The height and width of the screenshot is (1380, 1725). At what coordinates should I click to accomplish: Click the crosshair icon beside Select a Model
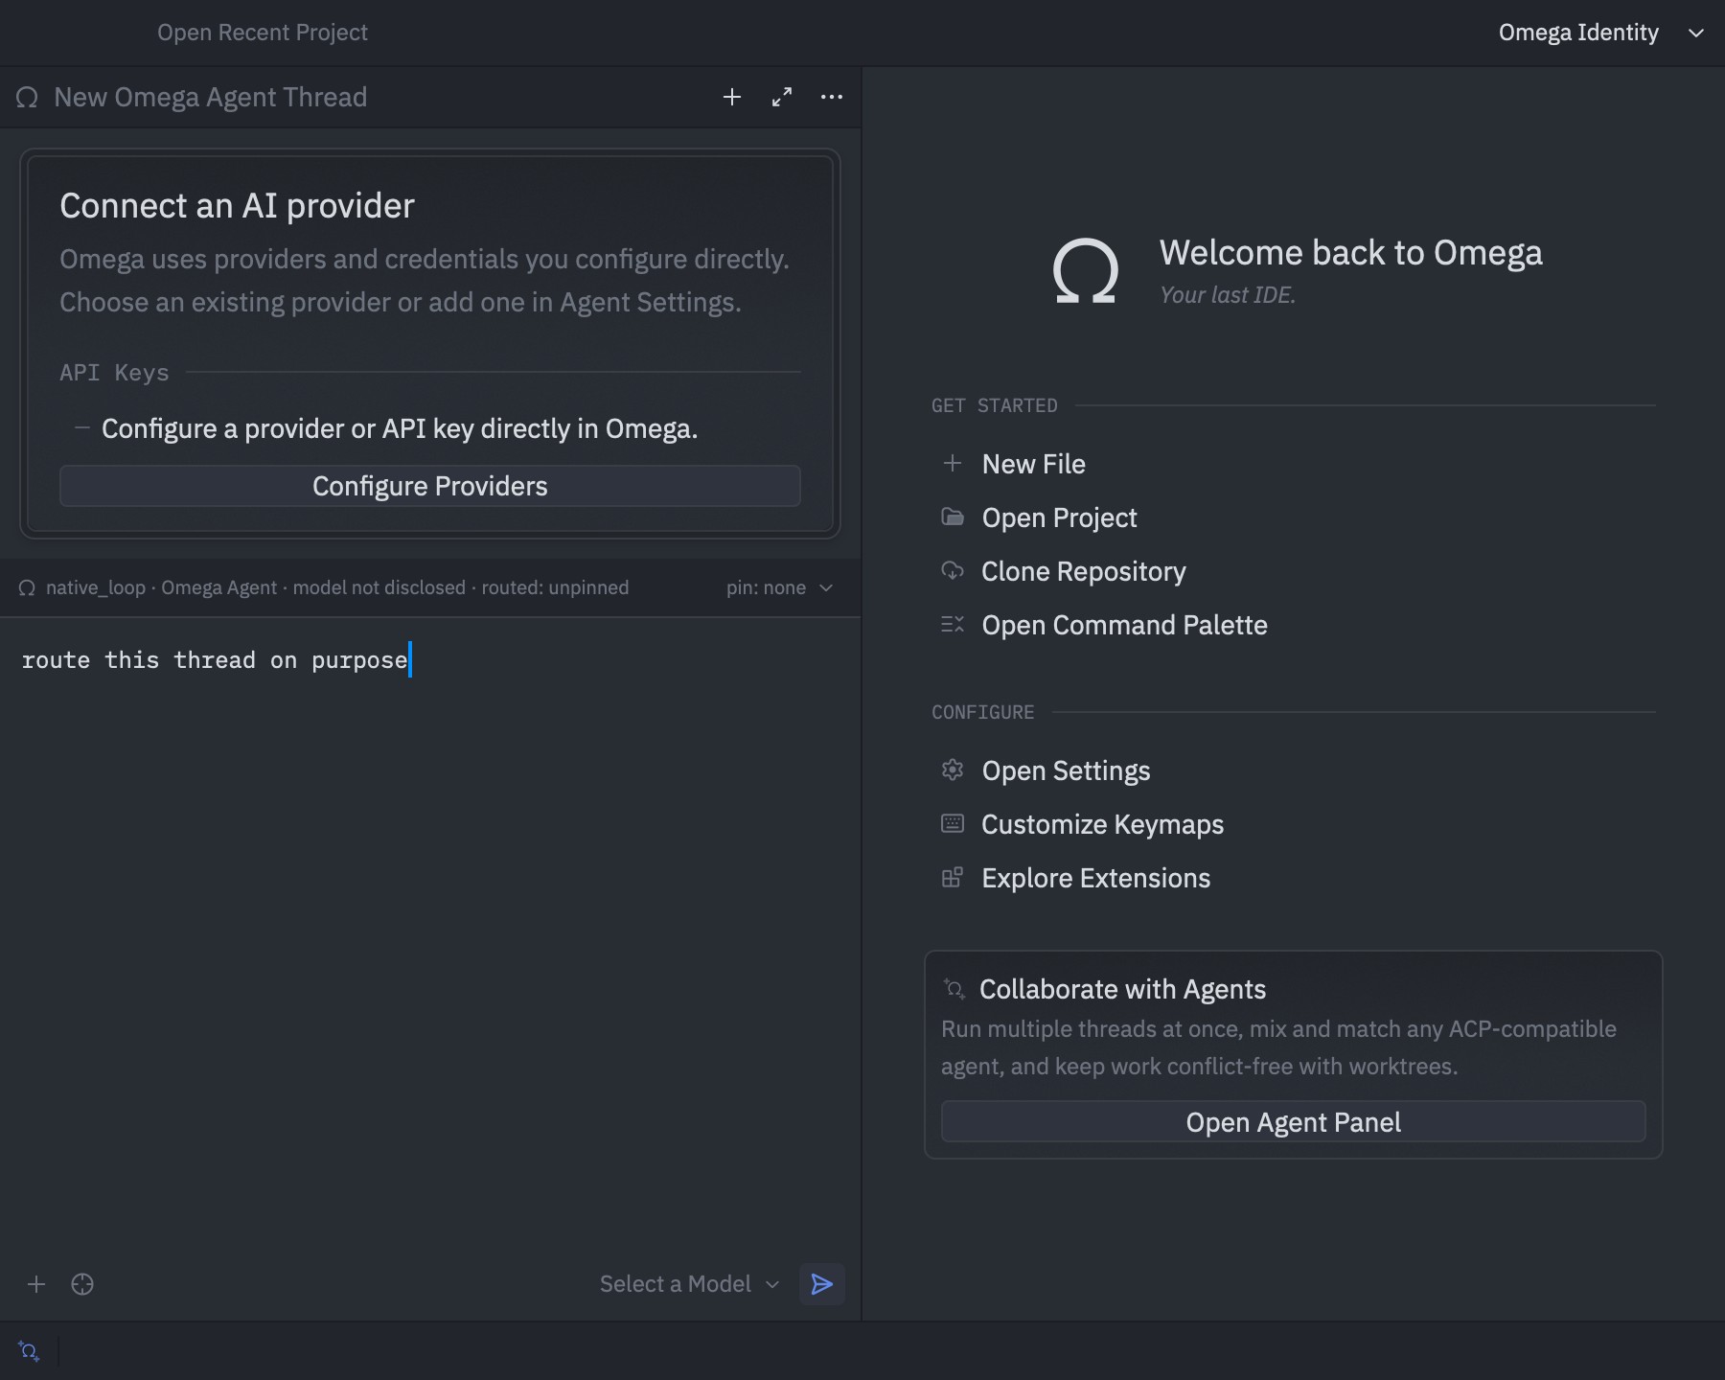pyautogui.click(x=82, y=1284)
